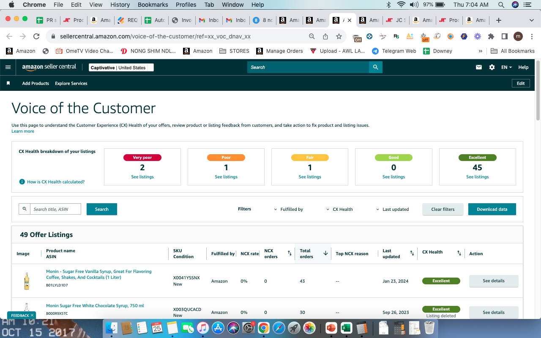The height and width of the screenshot is (338, 541).
Task: Click the Chrome address bar URL
Action: (156, 36)
